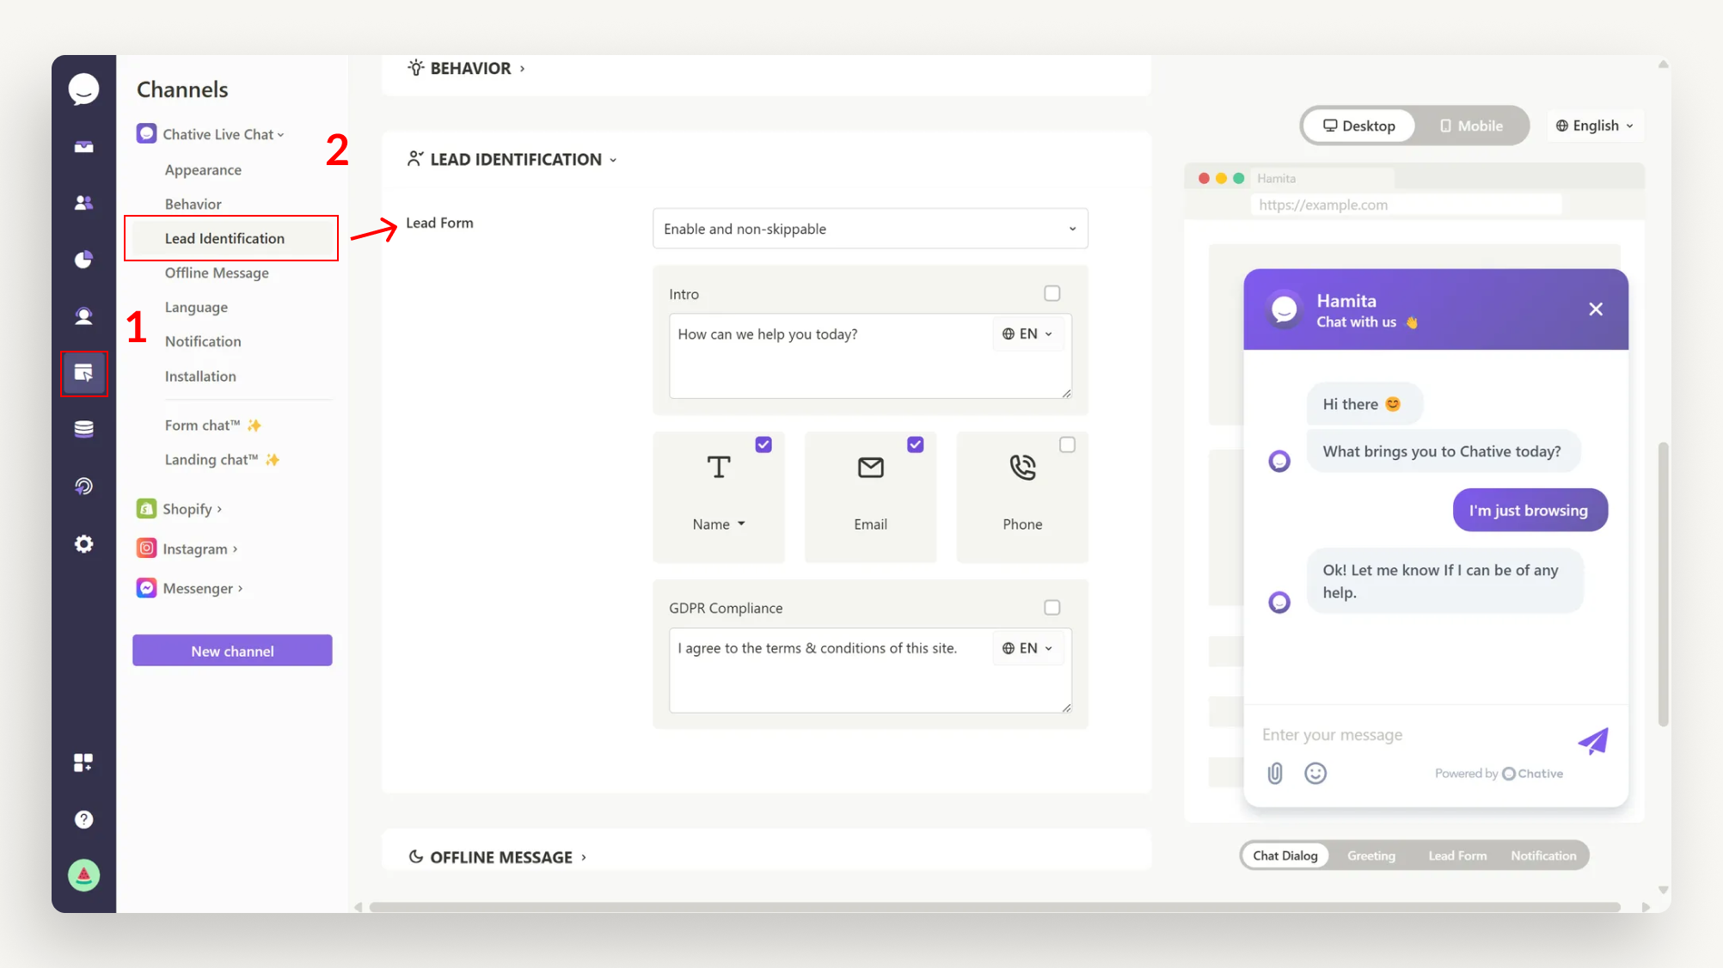The width and height of the screenshot is (1723, 968).
Task: Click the paperclip attachment icon in chat preview
Action: click(1275, 773)
